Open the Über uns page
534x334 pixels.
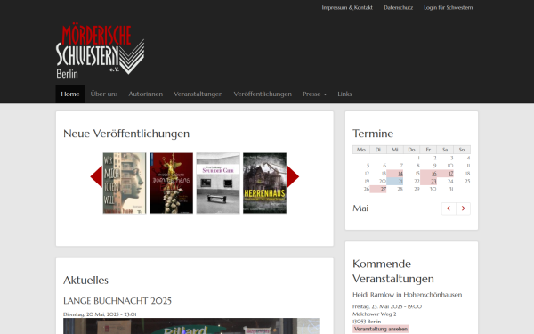(104, 94)
